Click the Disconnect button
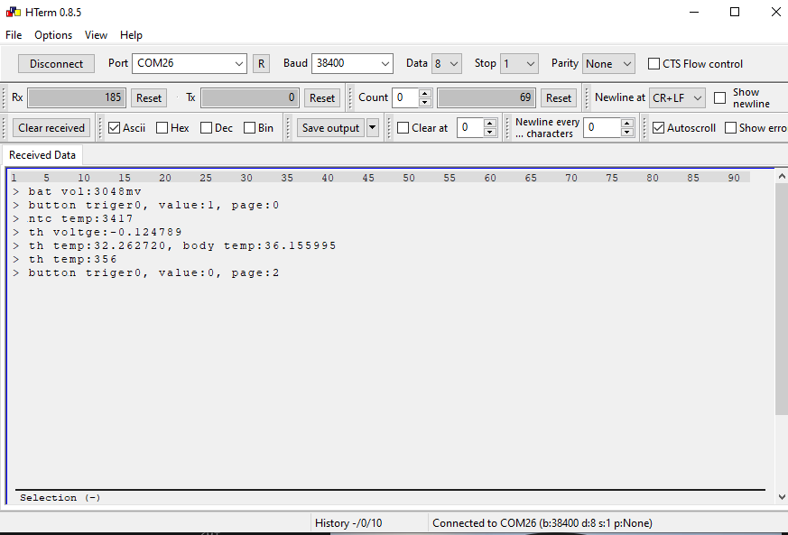 [x=56, y=64]
